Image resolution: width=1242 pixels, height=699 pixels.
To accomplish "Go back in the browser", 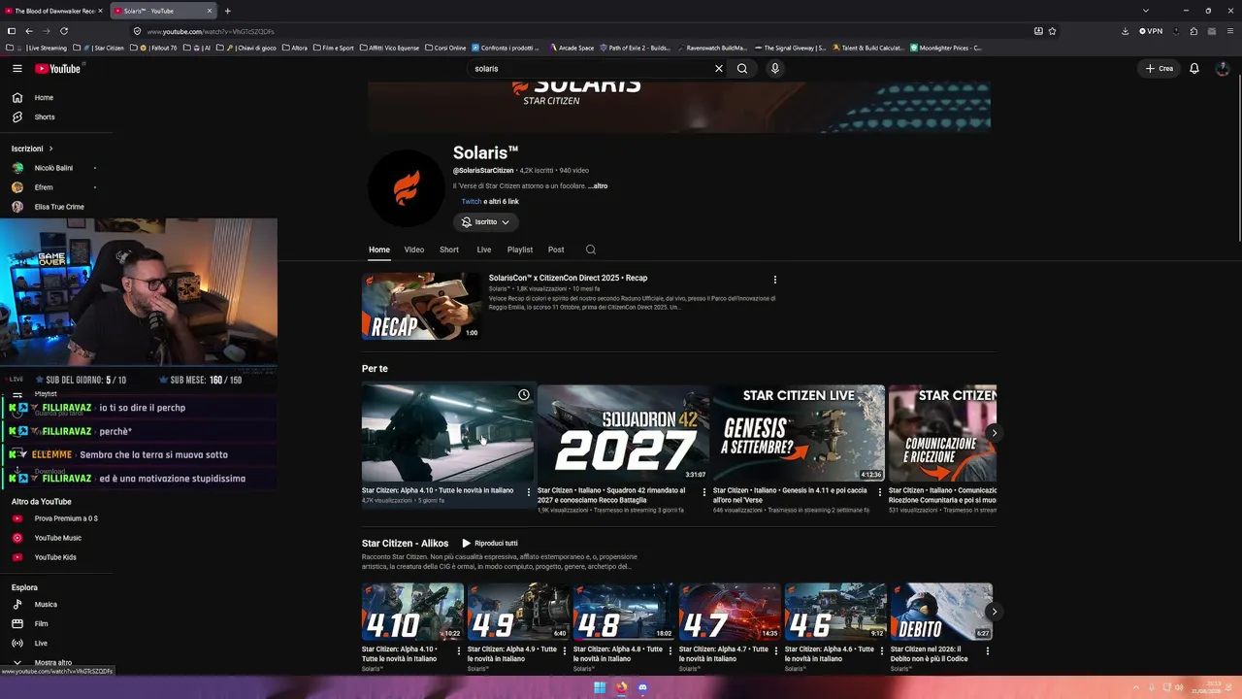I will (29, 31).
